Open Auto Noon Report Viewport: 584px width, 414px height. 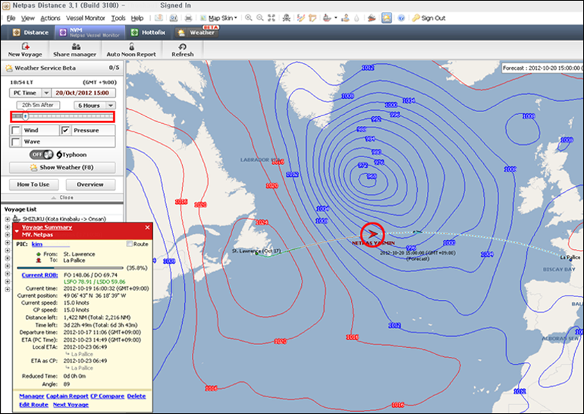[x=131, y=50]
